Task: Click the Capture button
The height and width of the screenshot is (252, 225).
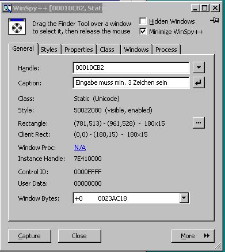Action: [x=29, y=236]
